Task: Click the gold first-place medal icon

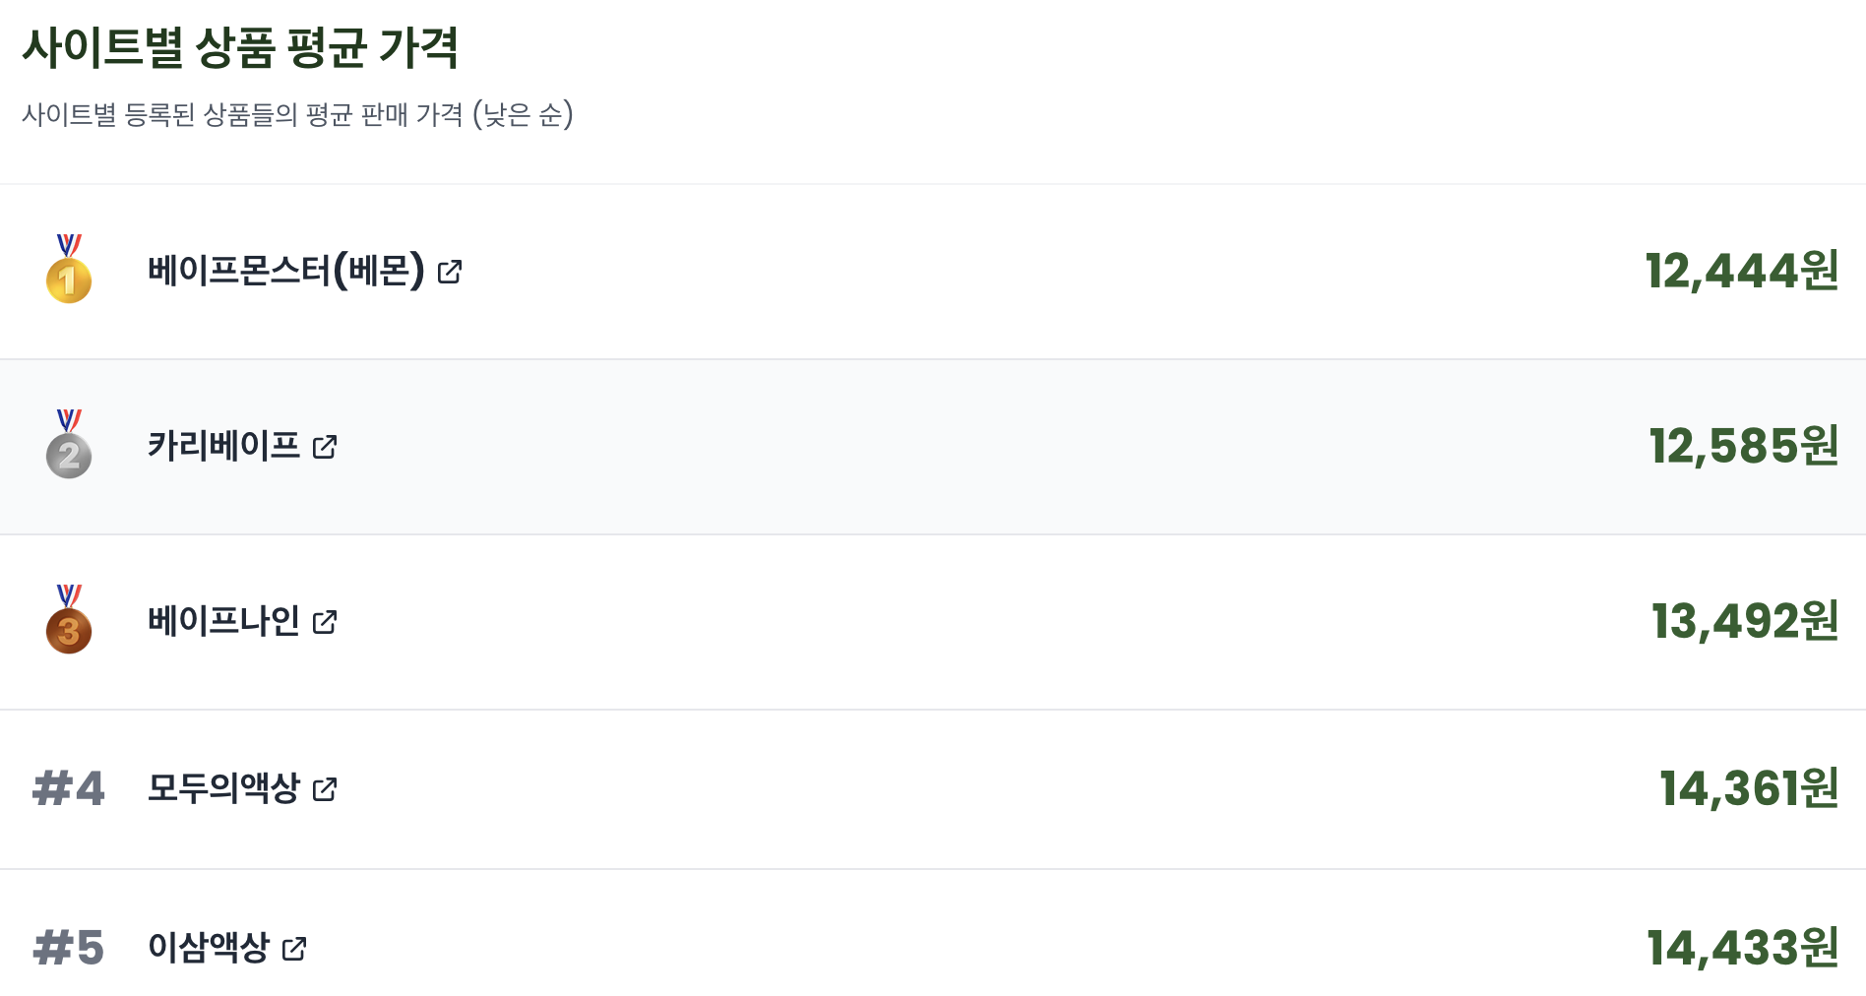Action: coord(69,269)
